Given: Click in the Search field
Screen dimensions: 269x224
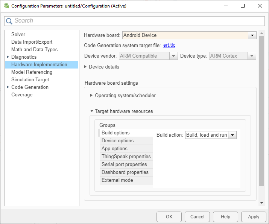Looking at the screenshot, I should pyautogui.click(x=135, y=21).
